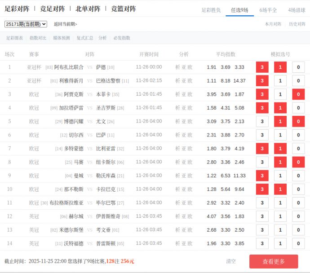Switch to 6场半全 tab

(268, 10)
